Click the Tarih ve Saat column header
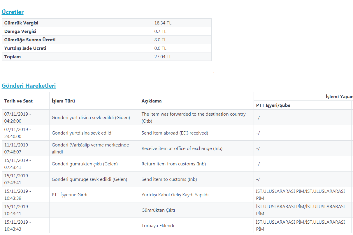This screenshot has width=353, height=235. point(18,101)
